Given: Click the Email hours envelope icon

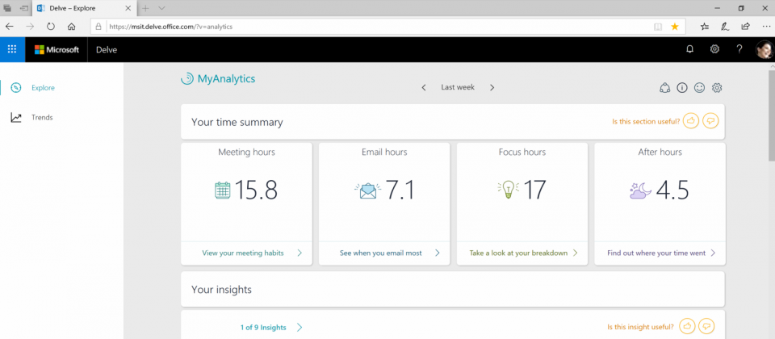Looking at the screenshot, I should click(368, 190).
